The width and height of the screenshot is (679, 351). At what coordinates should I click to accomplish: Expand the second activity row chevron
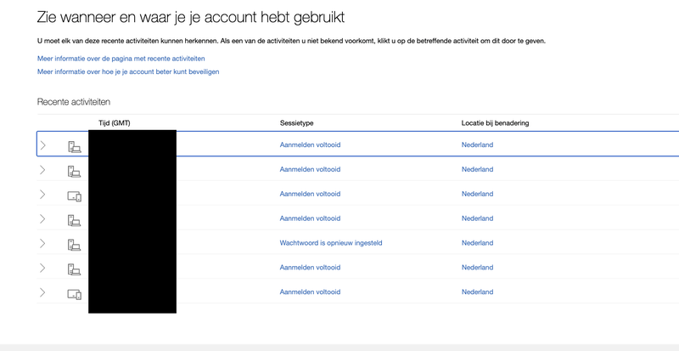(42, 170)
